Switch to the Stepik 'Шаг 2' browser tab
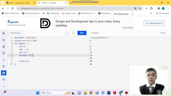This screenshot has width=171, height=96. (20, 3)
